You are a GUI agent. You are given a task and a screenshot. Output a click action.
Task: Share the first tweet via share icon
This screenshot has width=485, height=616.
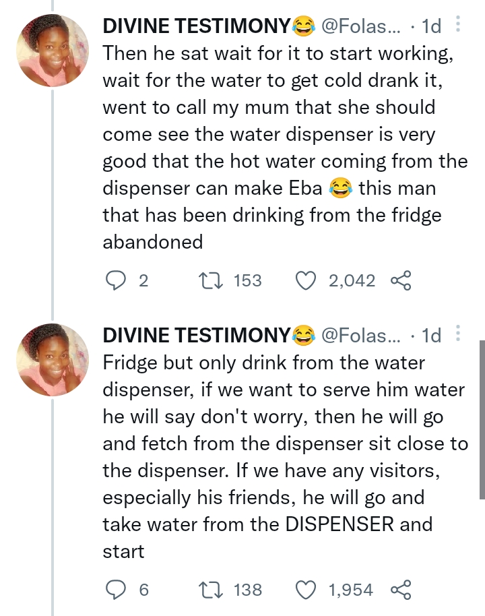[400, 280]
